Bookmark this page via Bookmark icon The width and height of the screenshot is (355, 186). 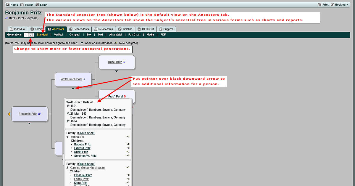click(x=333, y=5)
